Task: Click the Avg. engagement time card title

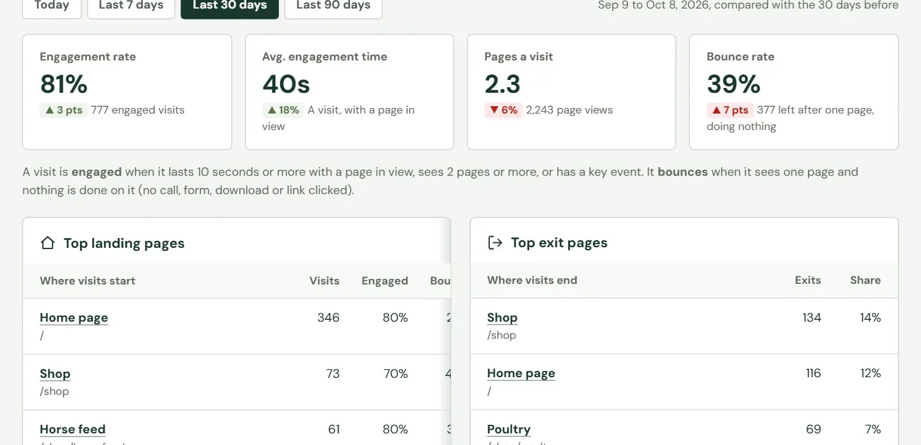Action: 325,57
